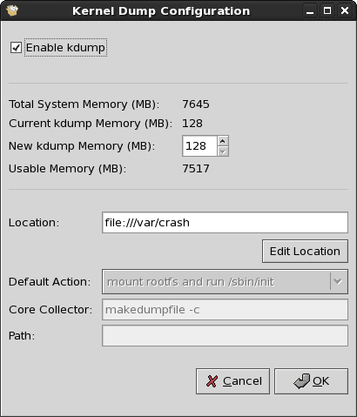Increase New kdump Memory with up arrow
The image size is (357, 417).
(x=223, y=141)
